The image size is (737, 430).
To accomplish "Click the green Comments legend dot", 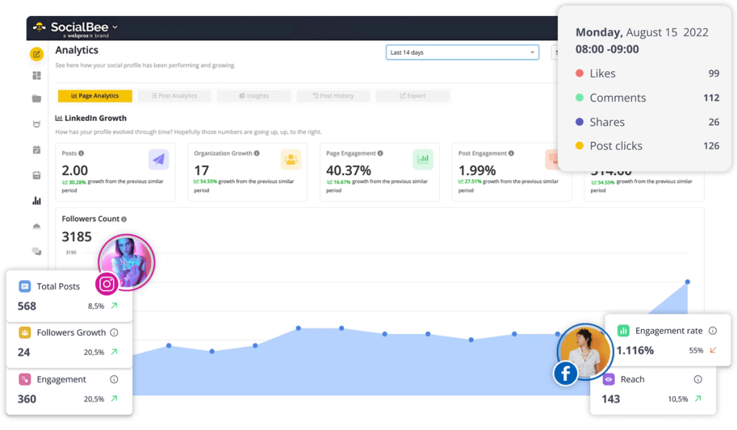I will pos(579,97).
